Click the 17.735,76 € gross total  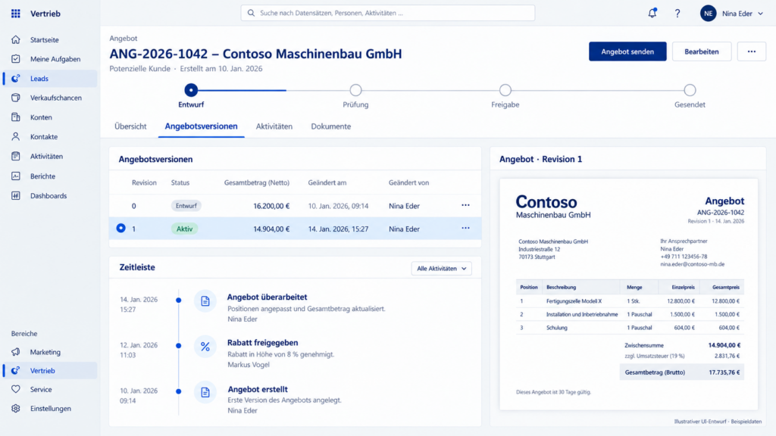click(x=724, y=372)
